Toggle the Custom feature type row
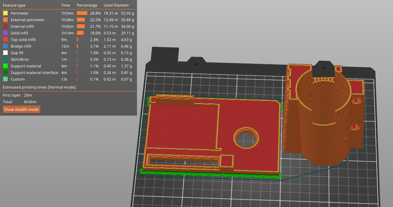 pos(17,79)
